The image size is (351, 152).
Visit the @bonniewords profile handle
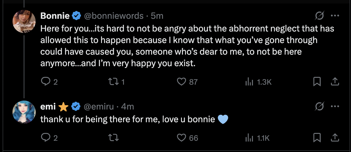114,16
